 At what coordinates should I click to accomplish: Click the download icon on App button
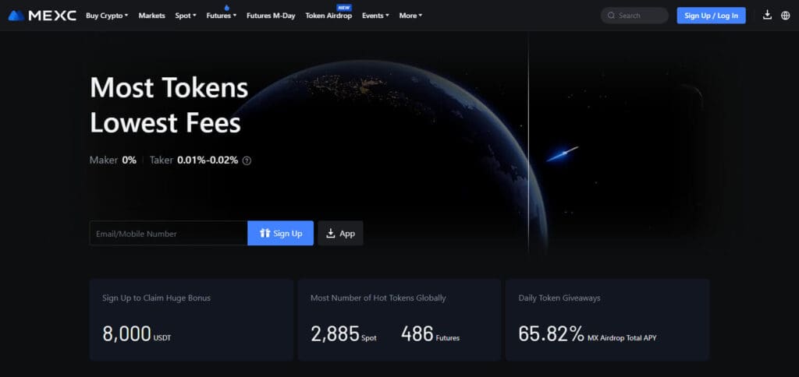(331, 234)
